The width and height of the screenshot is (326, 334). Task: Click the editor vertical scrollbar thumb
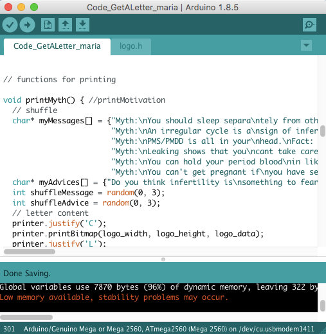point(323,131)
